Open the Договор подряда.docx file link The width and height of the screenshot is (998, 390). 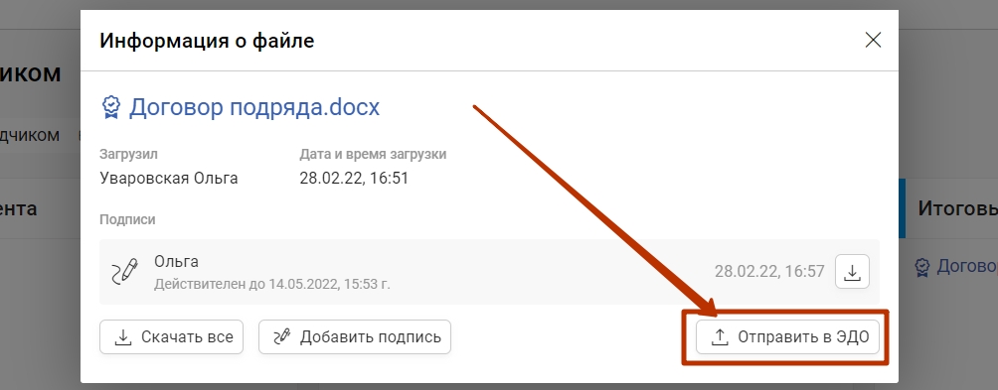click(x=253, y=107)
